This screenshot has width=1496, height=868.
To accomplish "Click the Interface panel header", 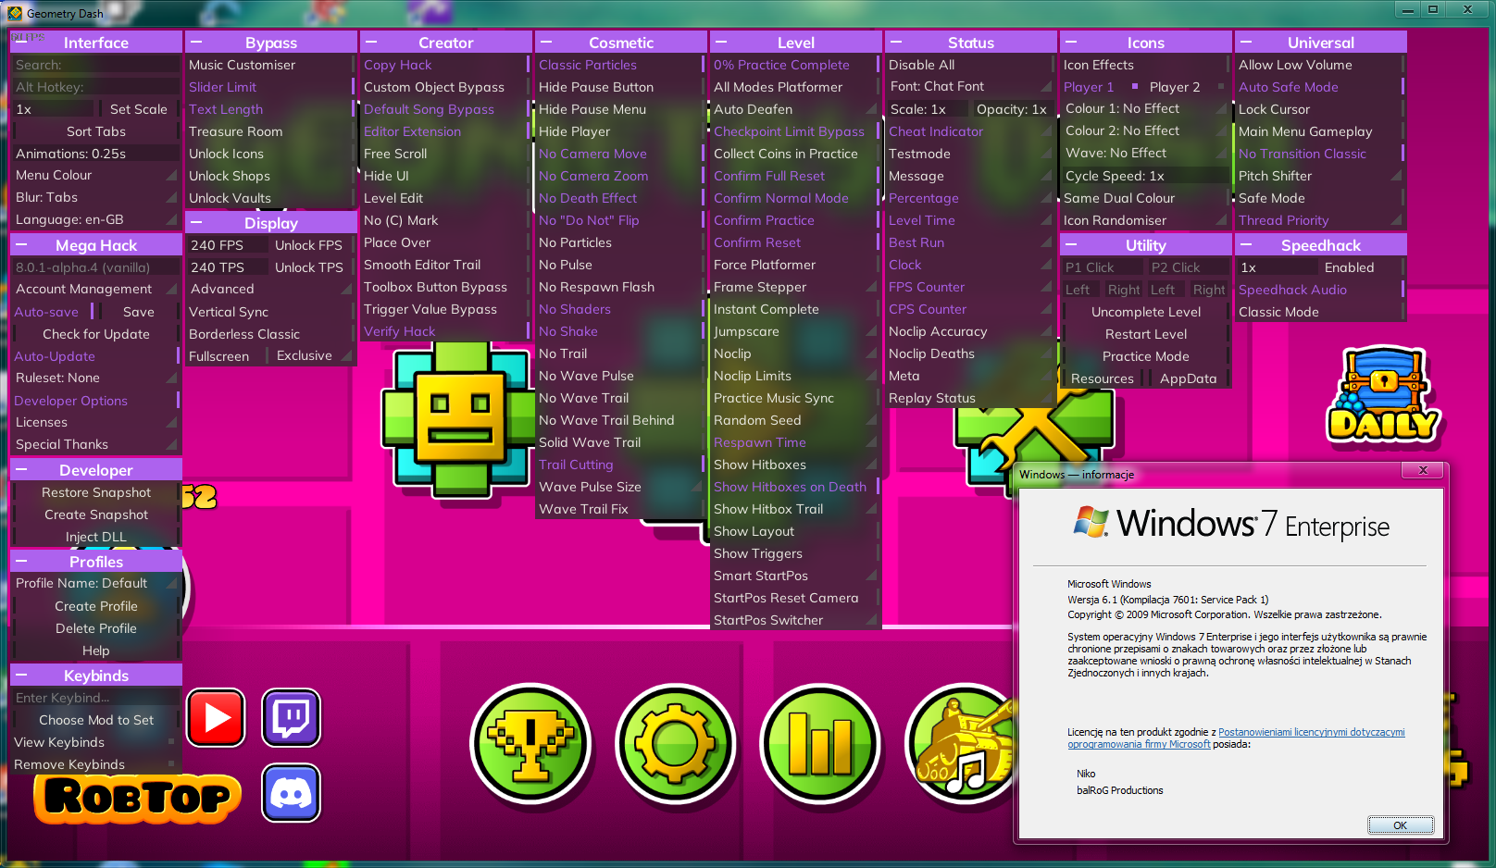I will 95,42.
